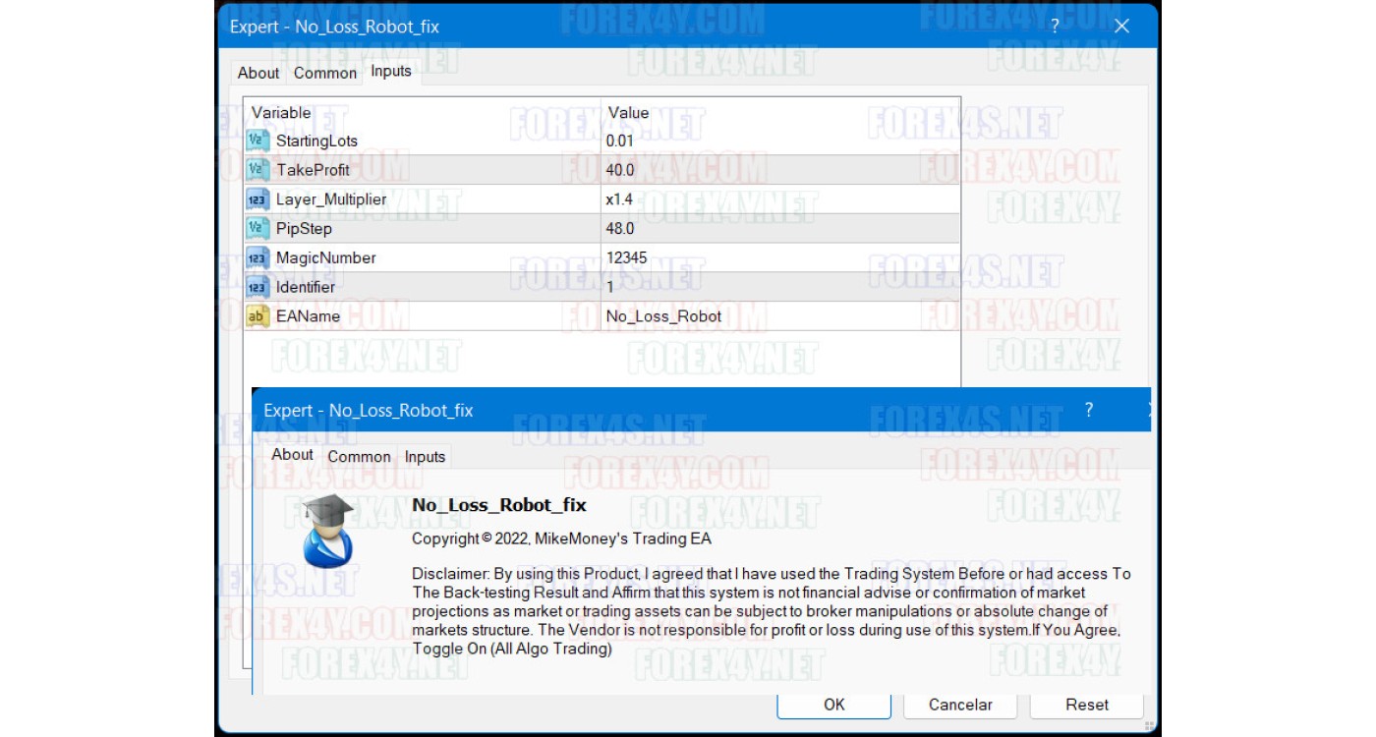Select the Inputs tab in lower dialog

(425, 457)
